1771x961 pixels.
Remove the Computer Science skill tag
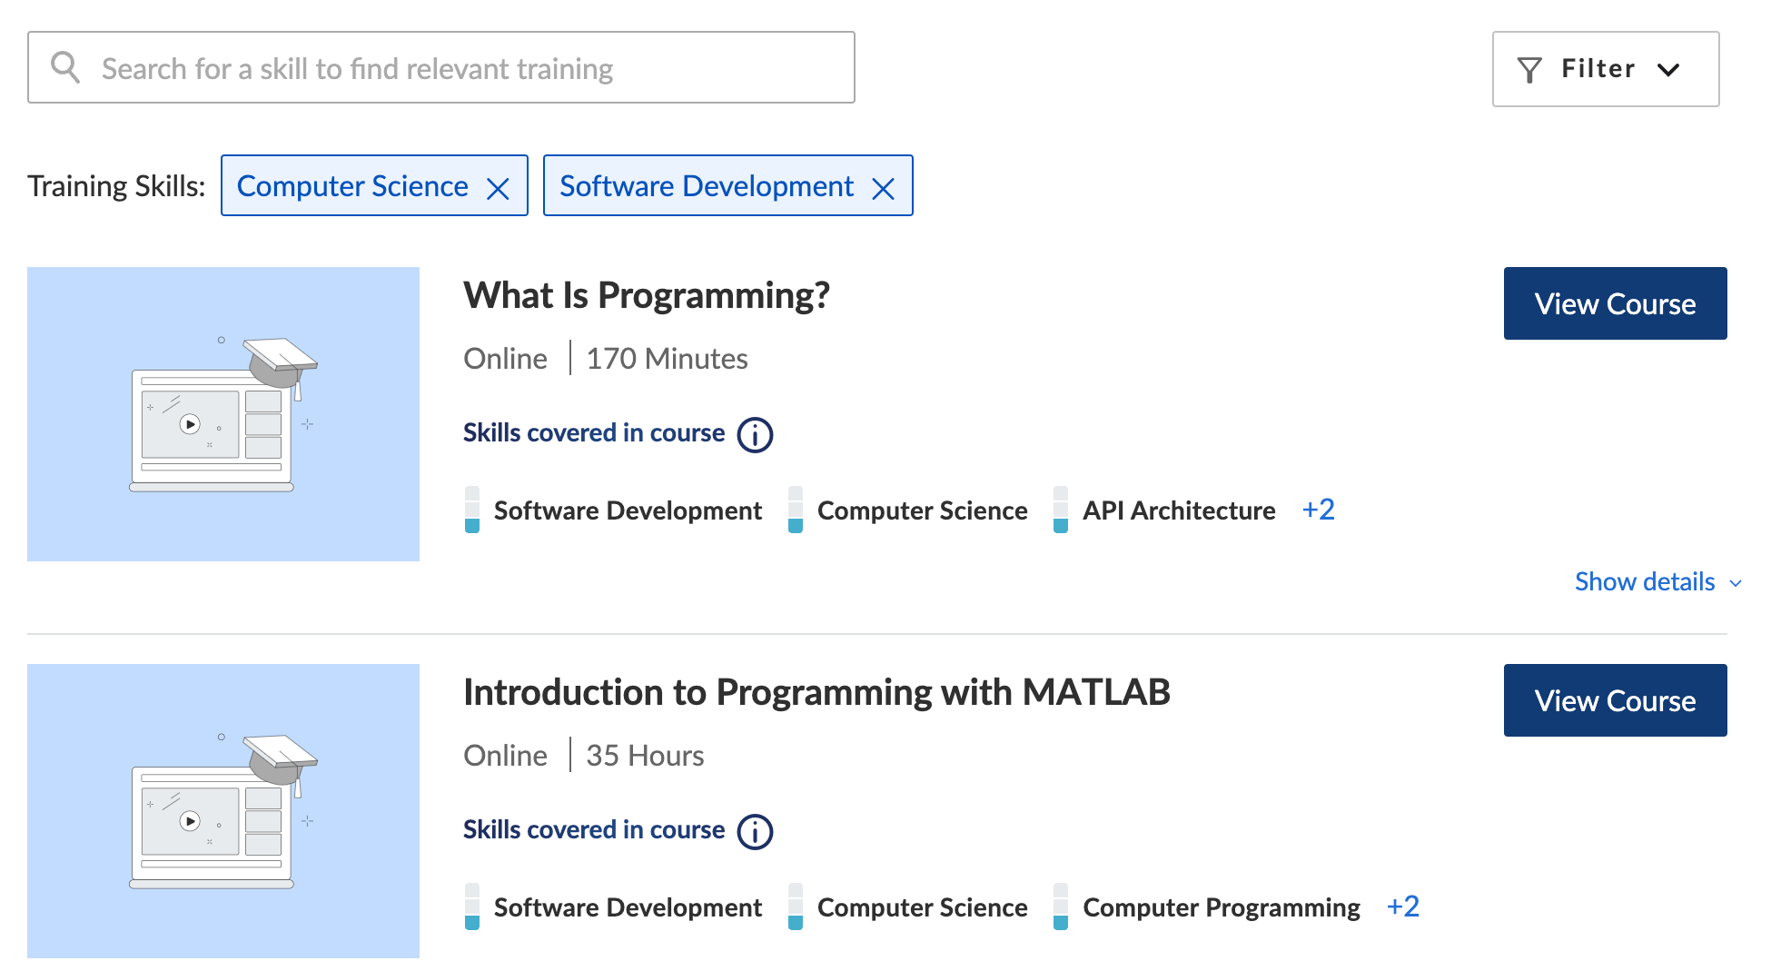(x=498, y=188)
